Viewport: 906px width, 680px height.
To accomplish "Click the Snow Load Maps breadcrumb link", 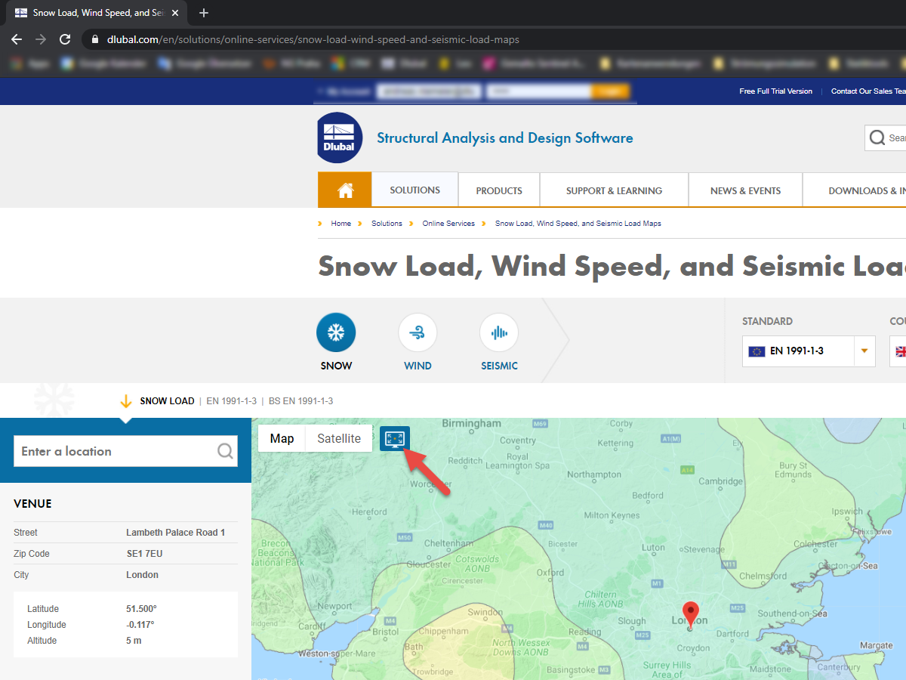I will [578, 224].
